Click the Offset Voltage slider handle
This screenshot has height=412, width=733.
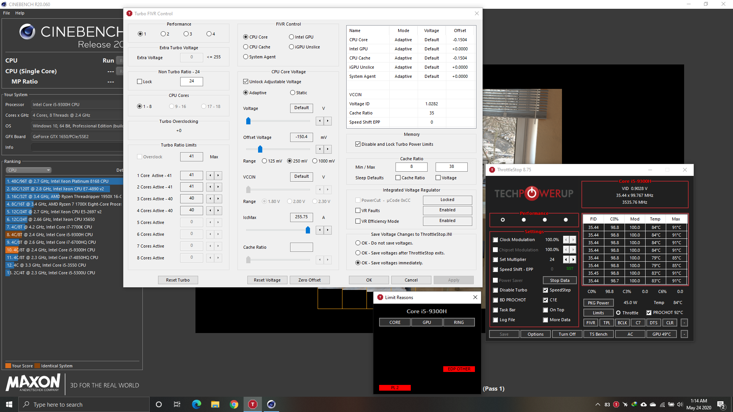click(260, 149)
